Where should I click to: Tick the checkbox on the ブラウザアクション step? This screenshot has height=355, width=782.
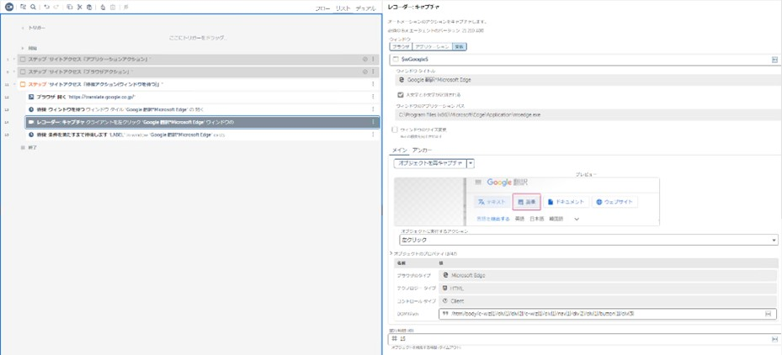click(x=24, y=72)
